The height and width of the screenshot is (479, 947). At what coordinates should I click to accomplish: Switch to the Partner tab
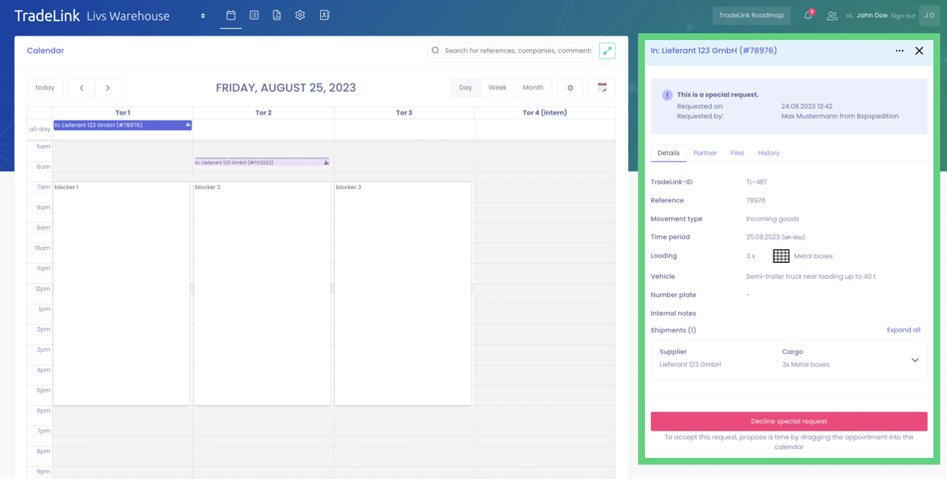[x=705, y=153]
